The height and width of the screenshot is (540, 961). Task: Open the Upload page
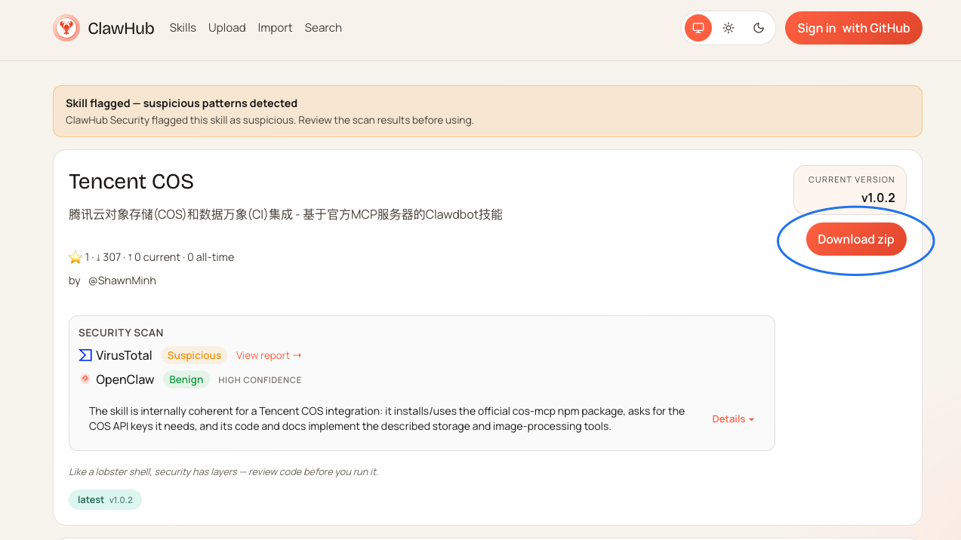[227, 28]
